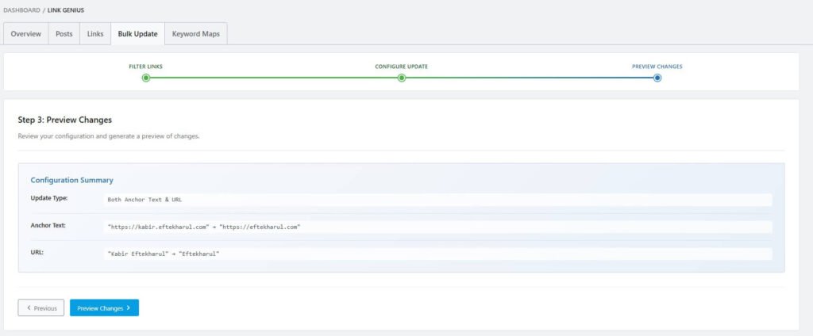Click the Dashboard breadcrumb link
The image size is (813, 336).
pos(21,10)
